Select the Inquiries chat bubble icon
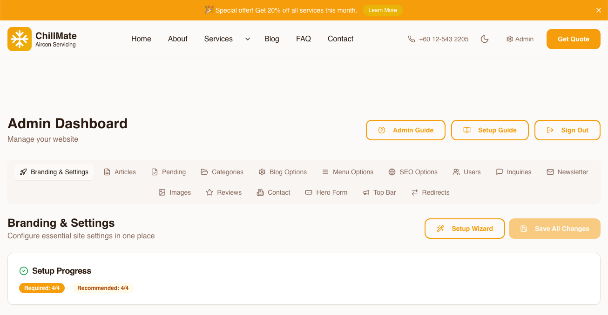 click(499, 172)
